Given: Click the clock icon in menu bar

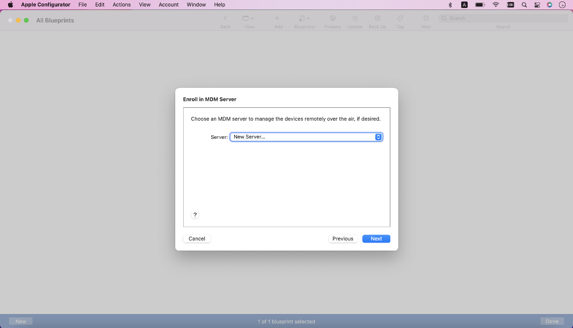Looking at the screenshot, I should tap(563, 5).
